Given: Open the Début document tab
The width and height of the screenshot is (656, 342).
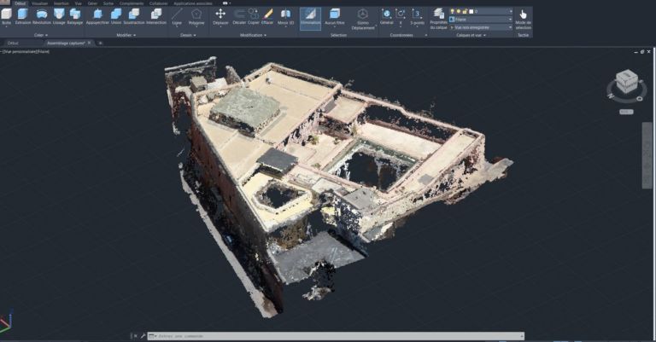Looking at the screenshot, I should (x=13, y=42).
